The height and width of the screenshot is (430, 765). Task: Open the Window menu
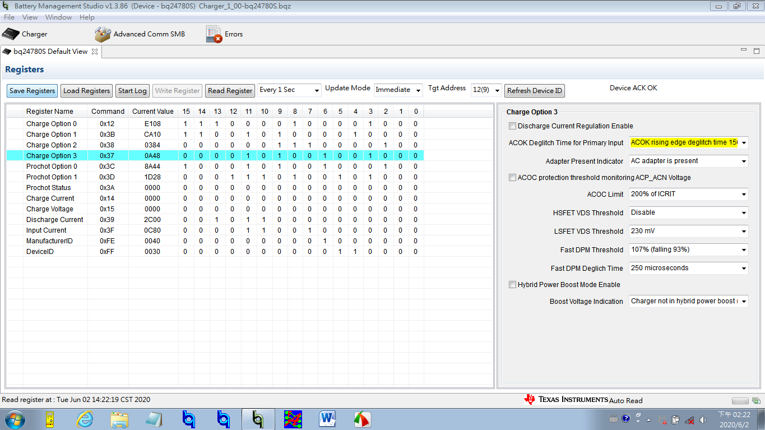coord(58,17)
